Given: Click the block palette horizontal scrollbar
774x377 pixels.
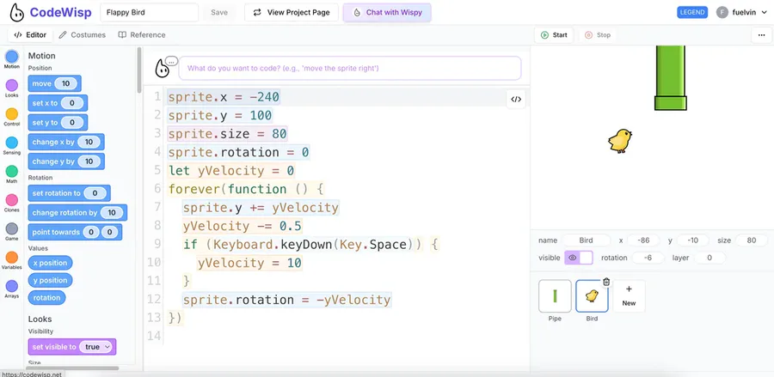Looking at the screenshot, I should click(x=71, y=368).
